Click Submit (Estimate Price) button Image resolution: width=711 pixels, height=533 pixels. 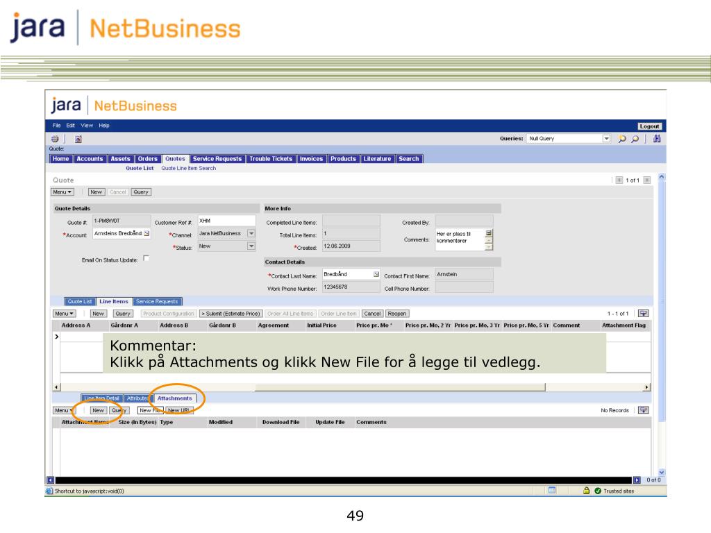click(x=231, y=314)
